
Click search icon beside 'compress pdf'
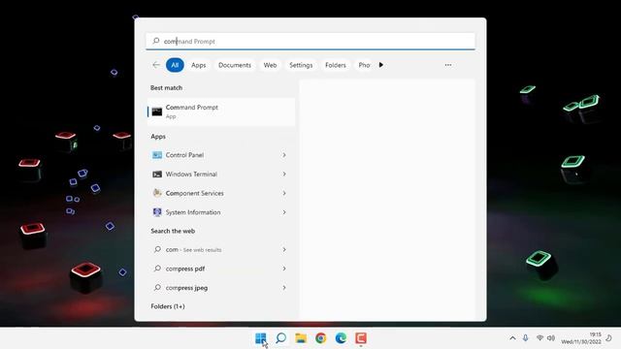click(157, 269)
